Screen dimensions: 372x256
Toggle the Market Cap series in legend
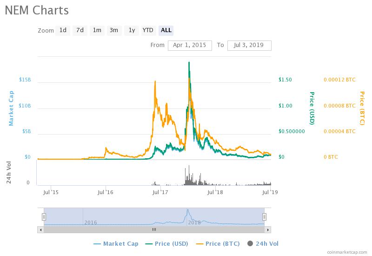tap(116, 243)
